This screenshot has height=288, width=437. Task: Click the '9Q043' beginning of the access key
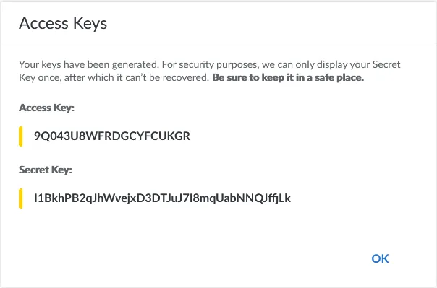coord(53,136)
